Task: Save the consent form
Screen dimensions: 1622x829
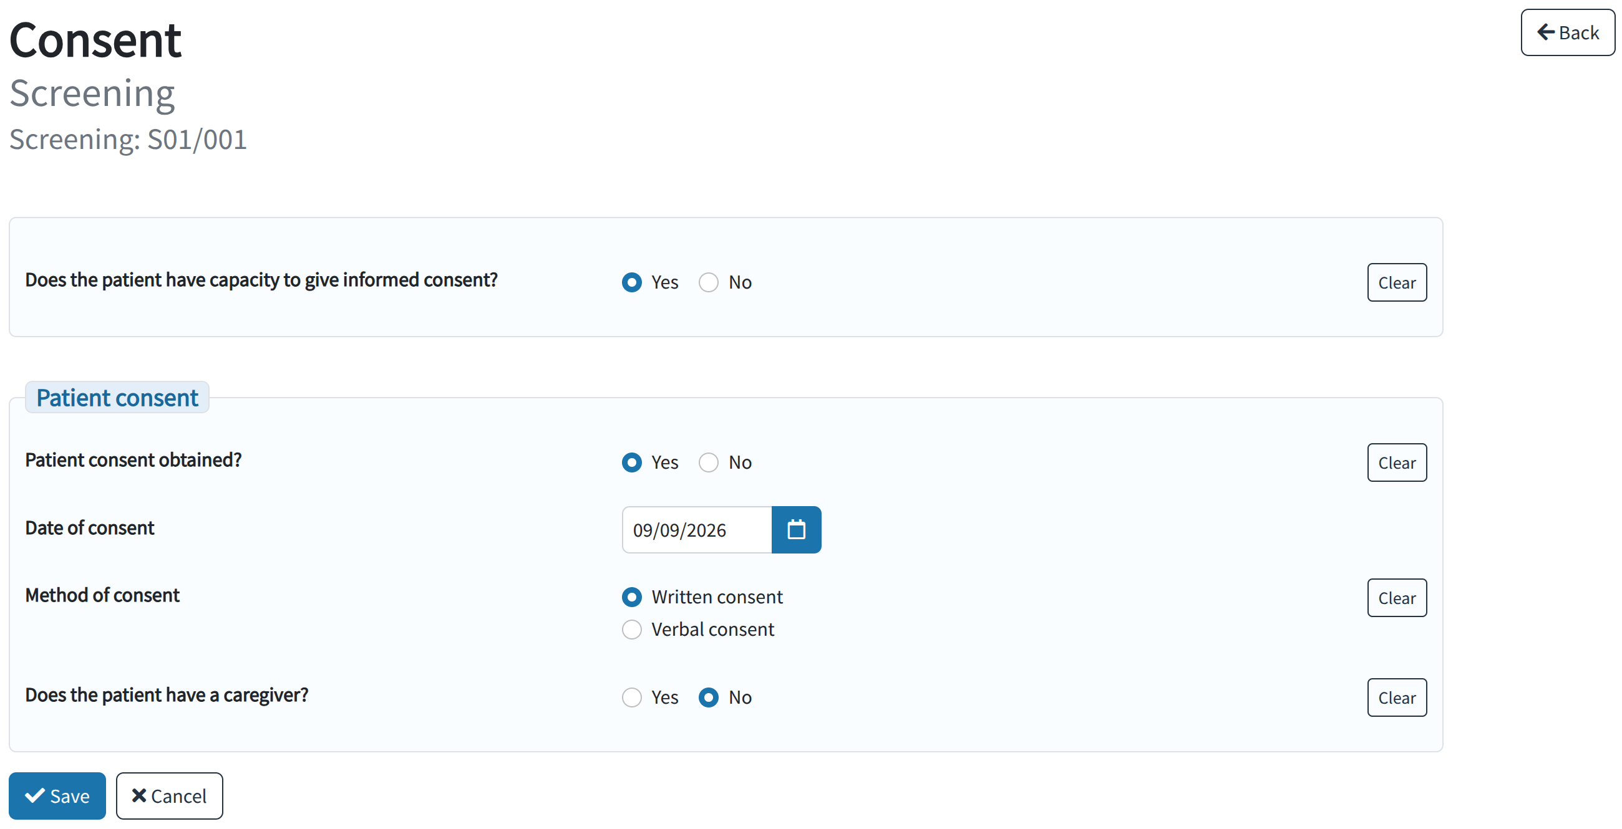Action: (57, 796)
